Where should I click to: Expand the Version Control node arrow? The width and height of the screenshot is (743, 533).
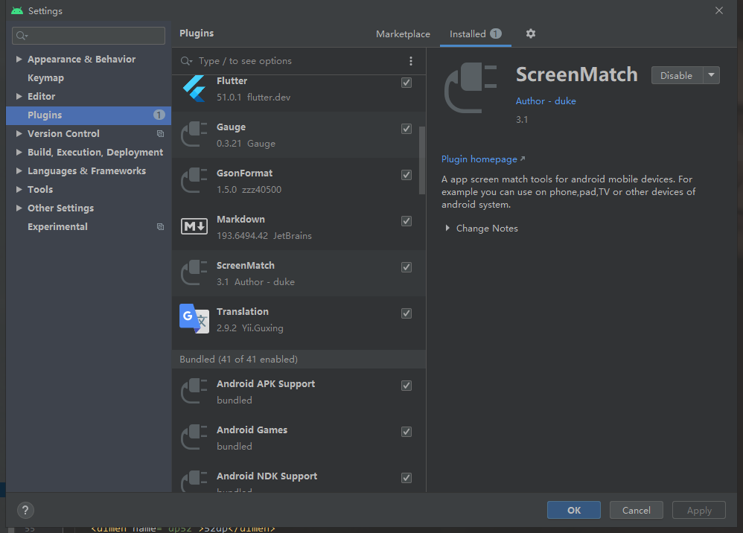(x=19, y=133)
